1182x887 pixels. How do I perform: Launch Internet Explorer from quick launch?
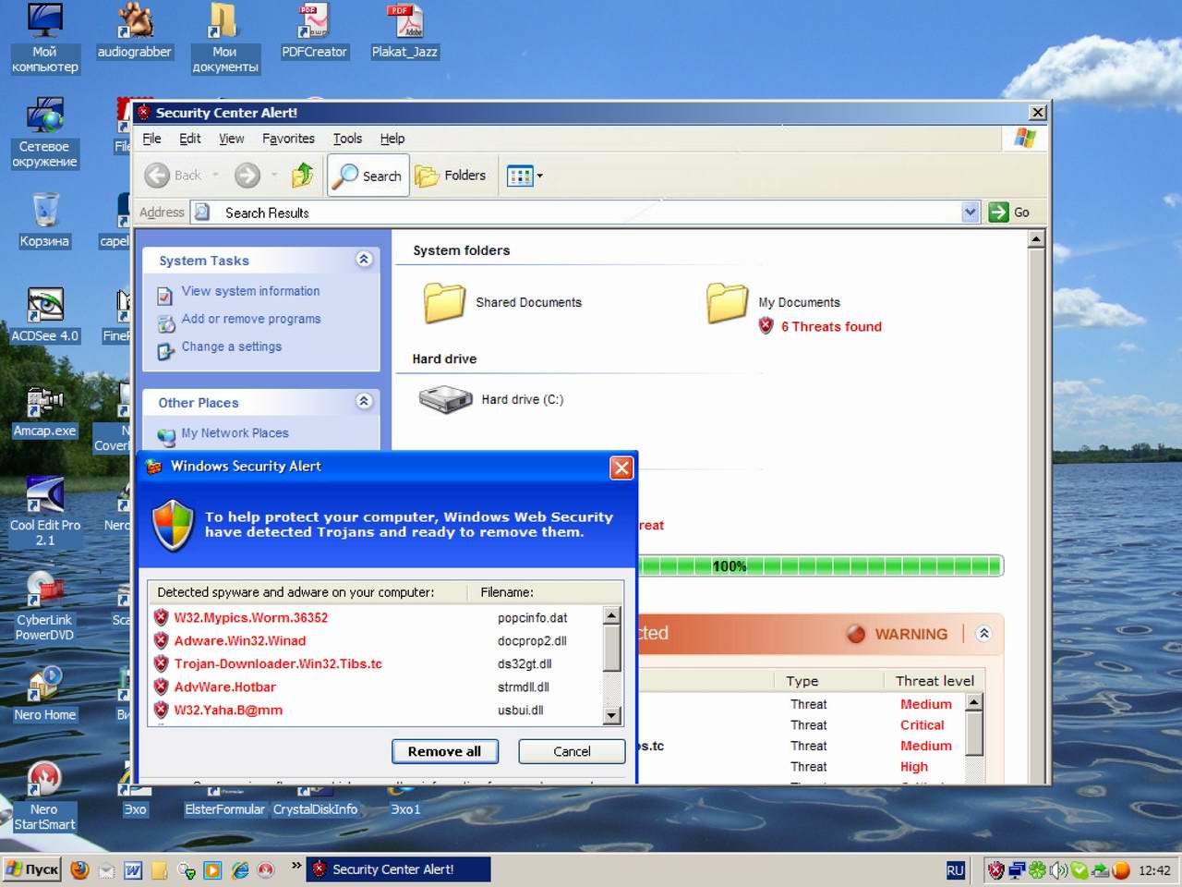(240, 869)
